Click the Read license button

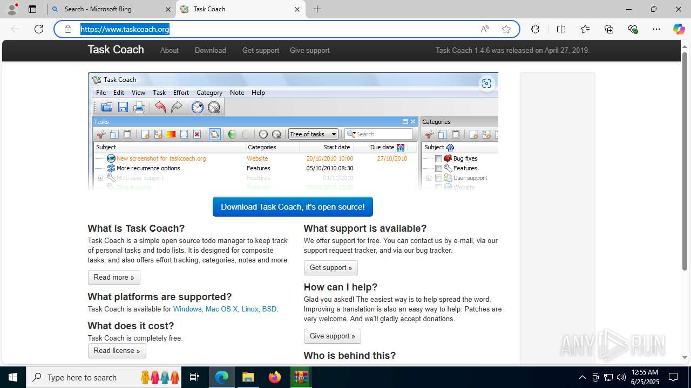(x=117, y=351)
